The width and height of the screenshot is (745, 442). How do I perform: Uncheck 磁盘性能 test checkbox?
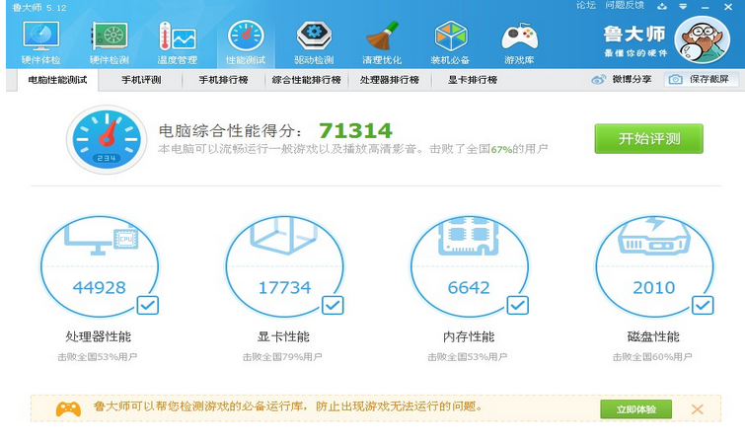(703, 305)
